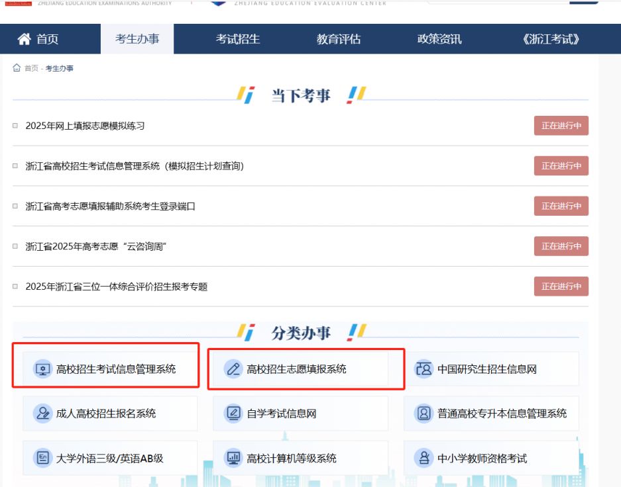The image size is (621, 487).
Task: Click the 正在进行中 badge beside 云咨询周
Action: click(561, 246)
